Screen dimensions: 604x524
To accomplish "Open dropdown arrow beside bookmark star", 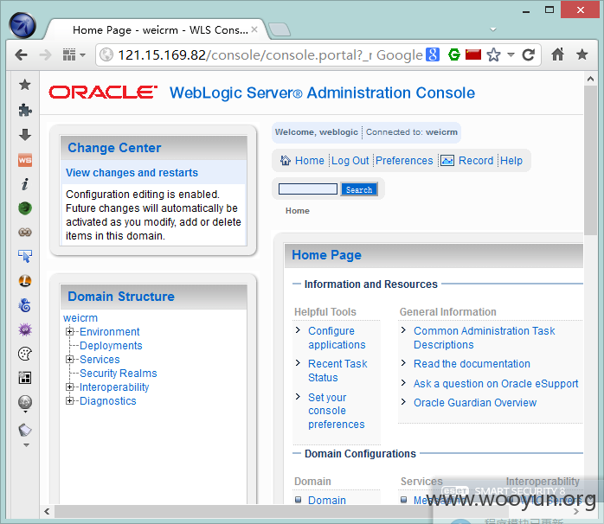I will [x=511, y=54].
